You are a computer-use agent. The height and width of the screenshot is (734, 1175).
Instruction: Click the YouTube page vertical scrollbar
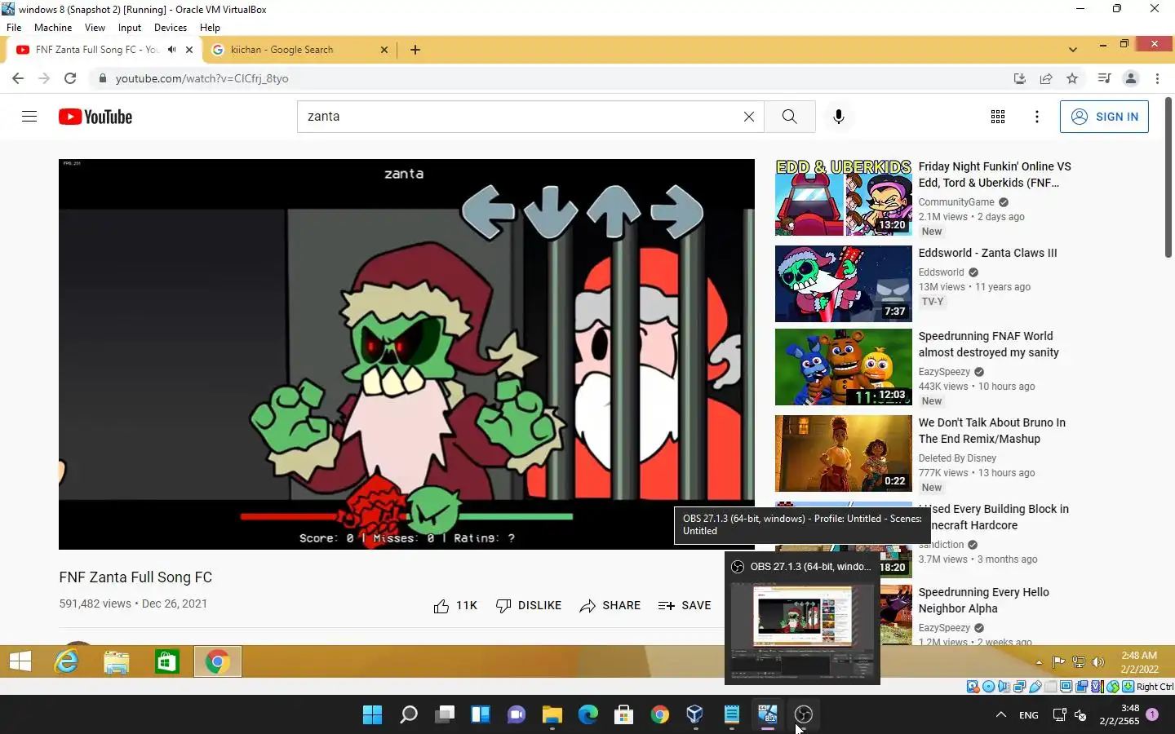click(x=1168, y=178)
